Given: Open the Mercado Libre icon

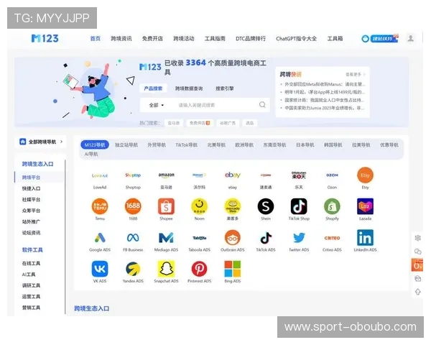Looking at the screenshot, I should pyautogui.click(x=233, y=206).
